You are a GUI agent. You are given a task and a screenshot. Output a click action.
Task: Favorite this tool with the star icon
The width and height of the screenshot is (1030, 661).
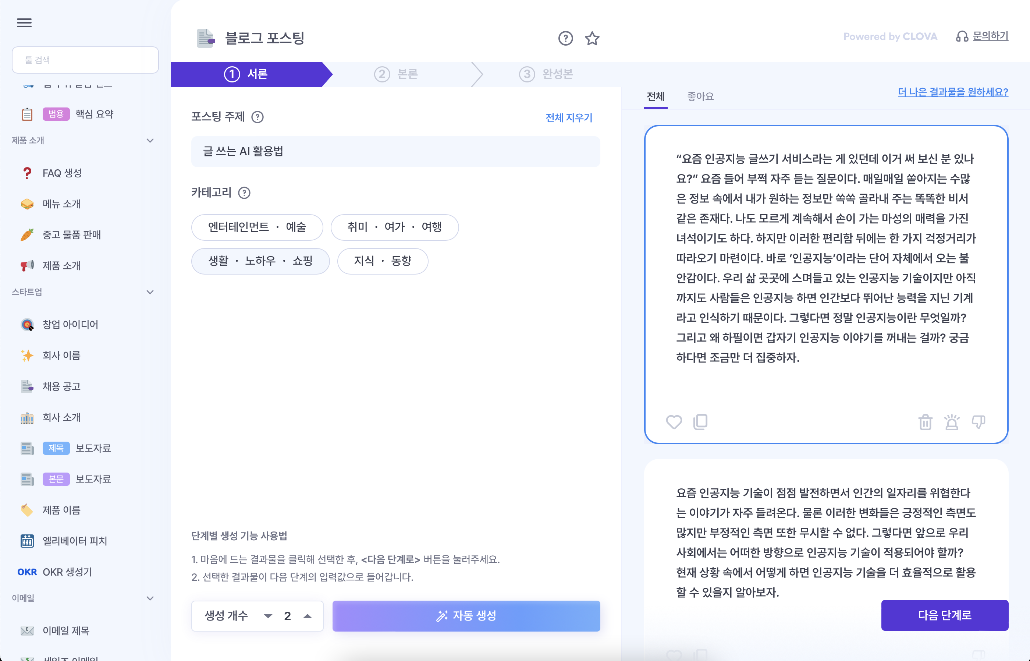click(x=592, y=39)
